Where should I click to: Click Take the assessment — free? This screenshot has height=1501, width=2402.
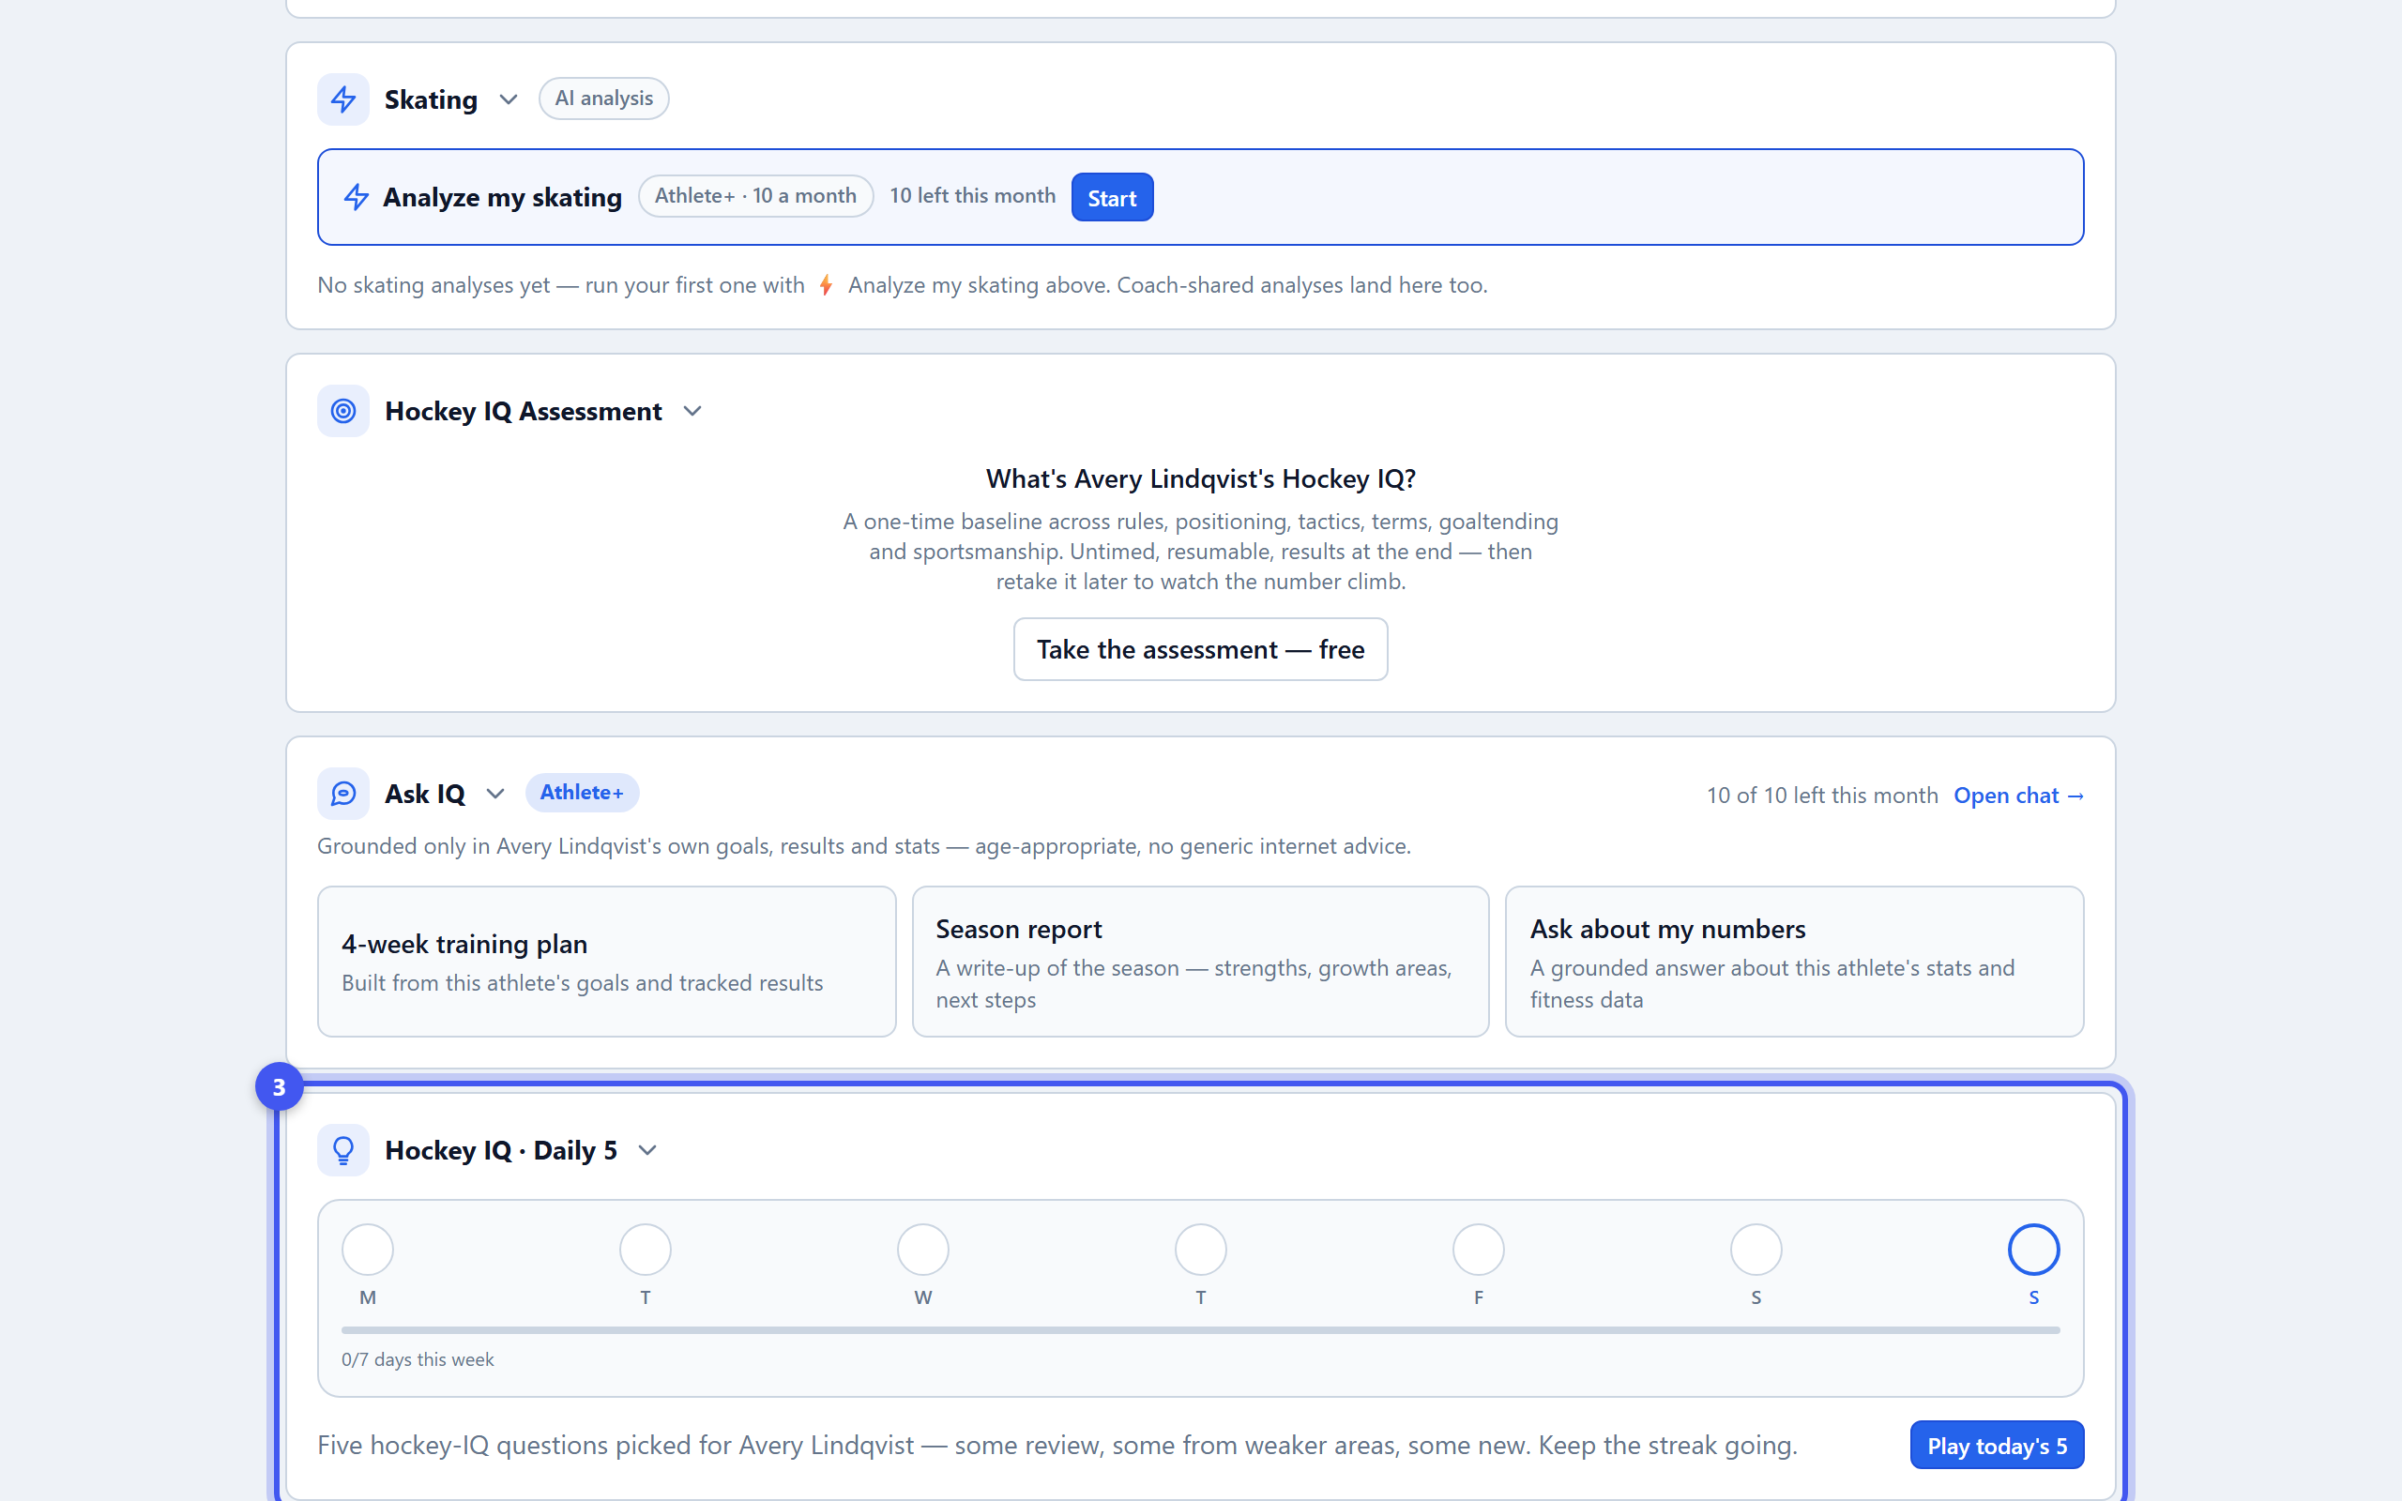click(1200, 649)
